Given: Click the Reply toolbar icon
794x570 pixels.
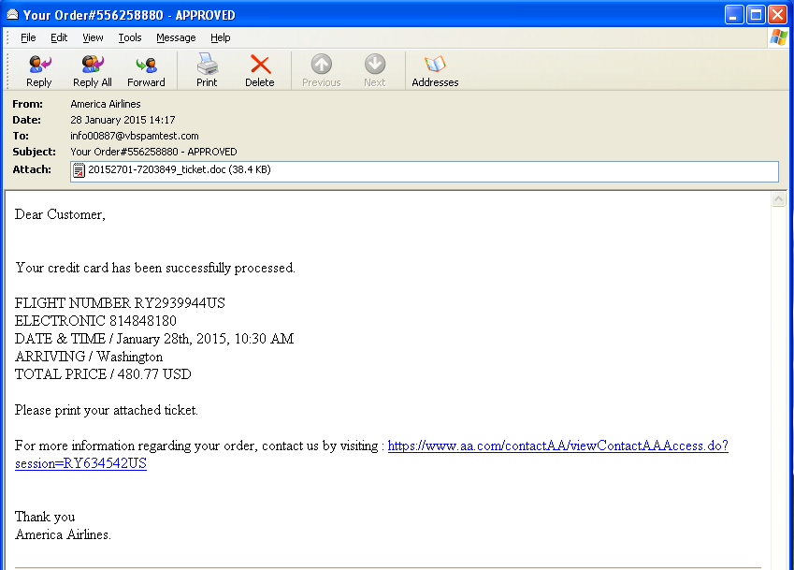Looking at the screenshot, I should tap(39, 70).
